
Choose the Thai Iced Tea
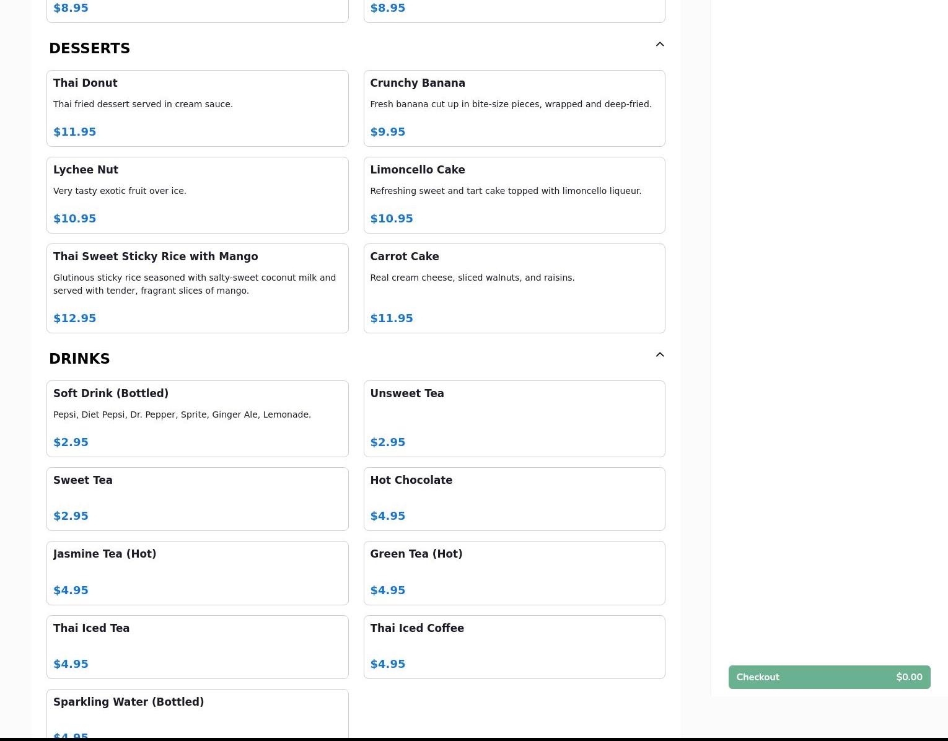tap(197, 647)
